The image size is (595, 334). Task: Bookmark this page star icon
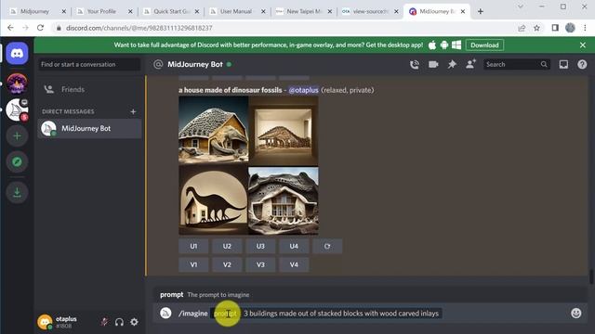[x=536, y=28]
